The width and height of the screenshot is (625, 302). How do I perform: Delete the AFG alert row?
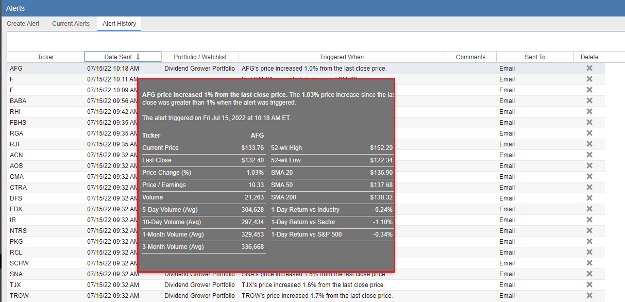tap(589, 68)
